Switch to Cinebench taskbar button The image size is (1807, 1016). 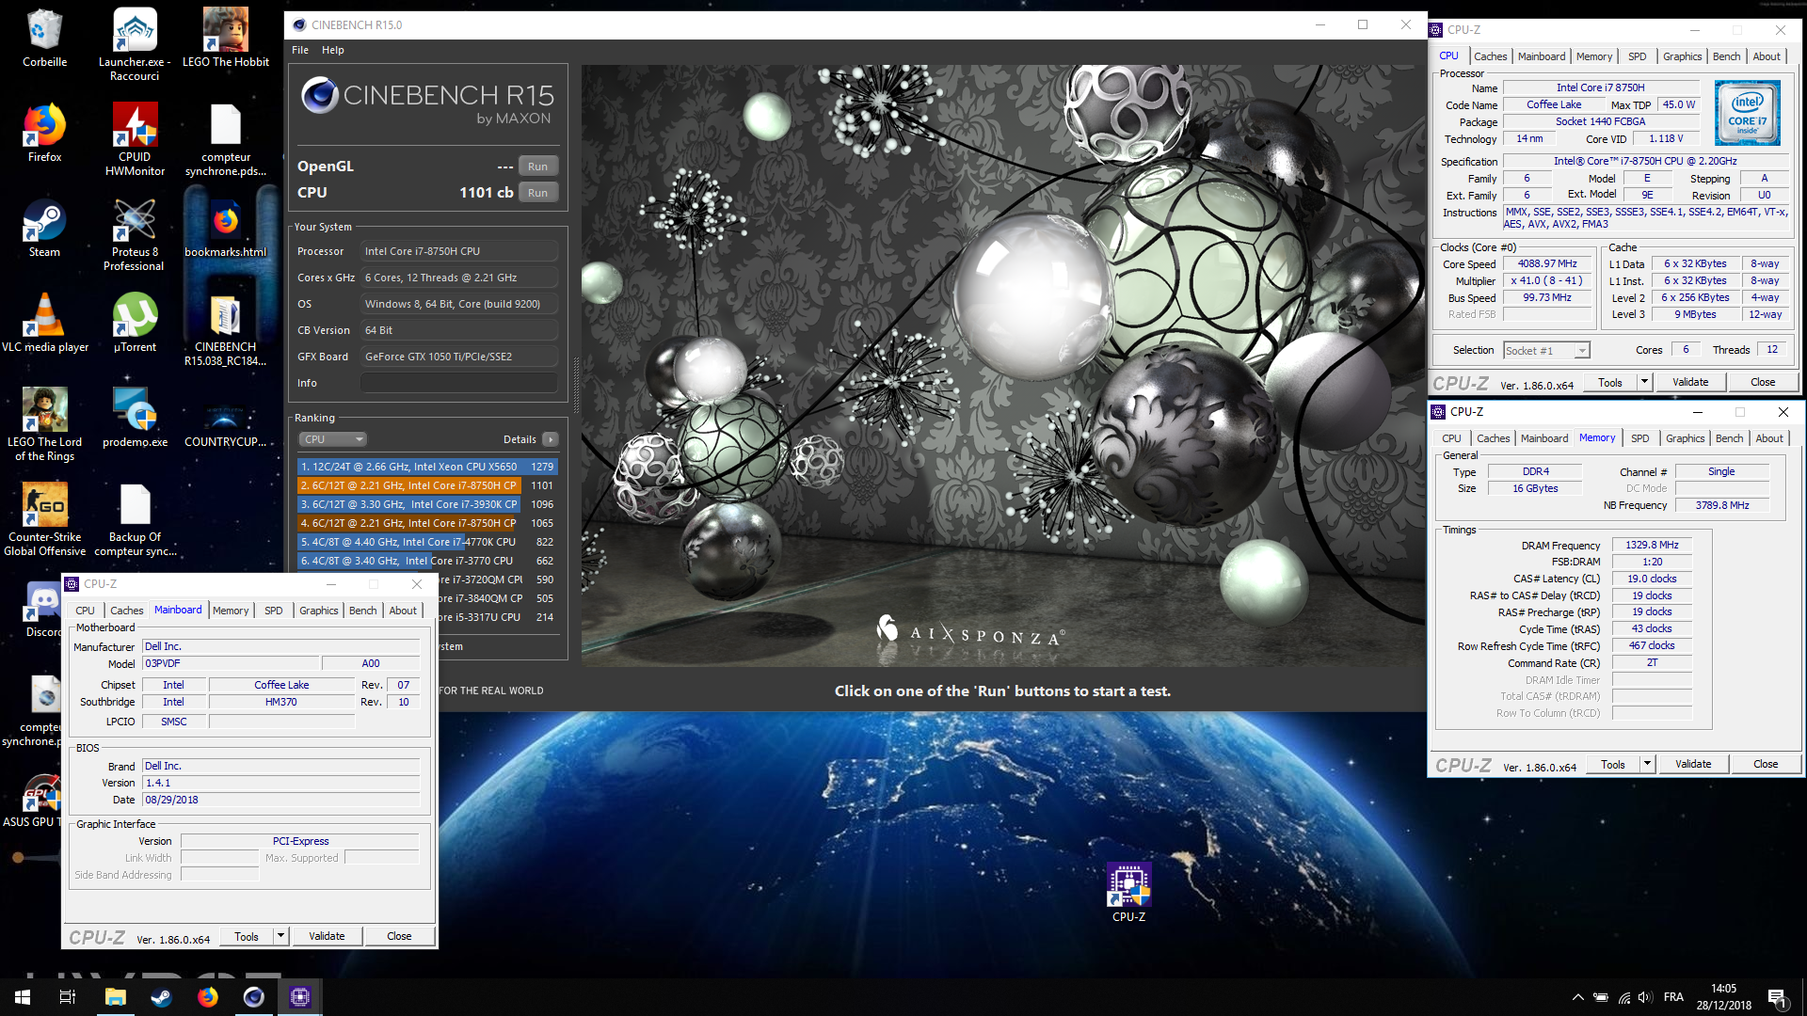point(254,997)
